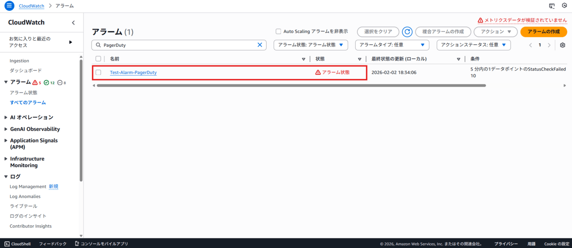The height and width of the screenshot is (248, 572).
Task: Open the アラーム状態 filter dropdown
Action: click(311, 45)
